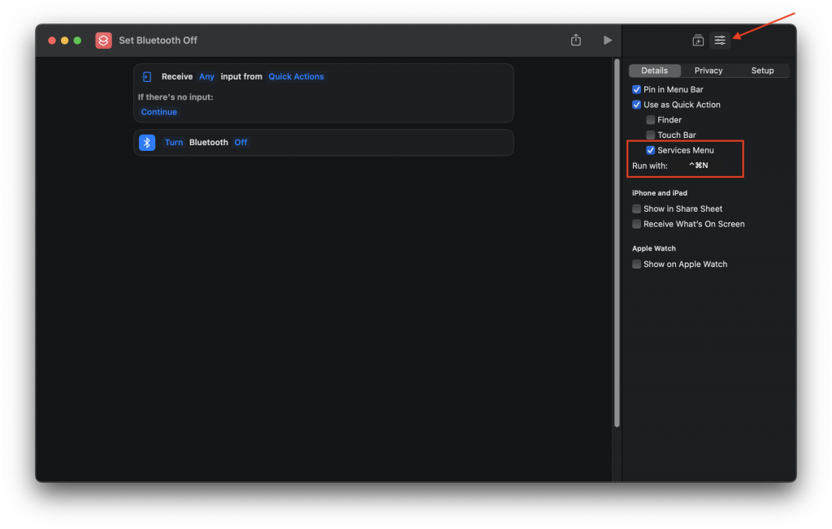Select the Details tab
The width and height of the screenshot is (832, 529).
click(x=654, y=71)
